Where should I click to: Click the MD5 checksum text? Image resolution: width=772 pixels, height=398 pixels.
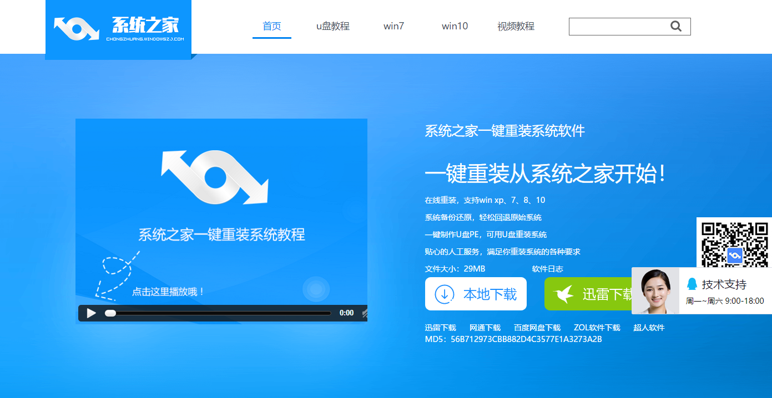coord(513,339)
